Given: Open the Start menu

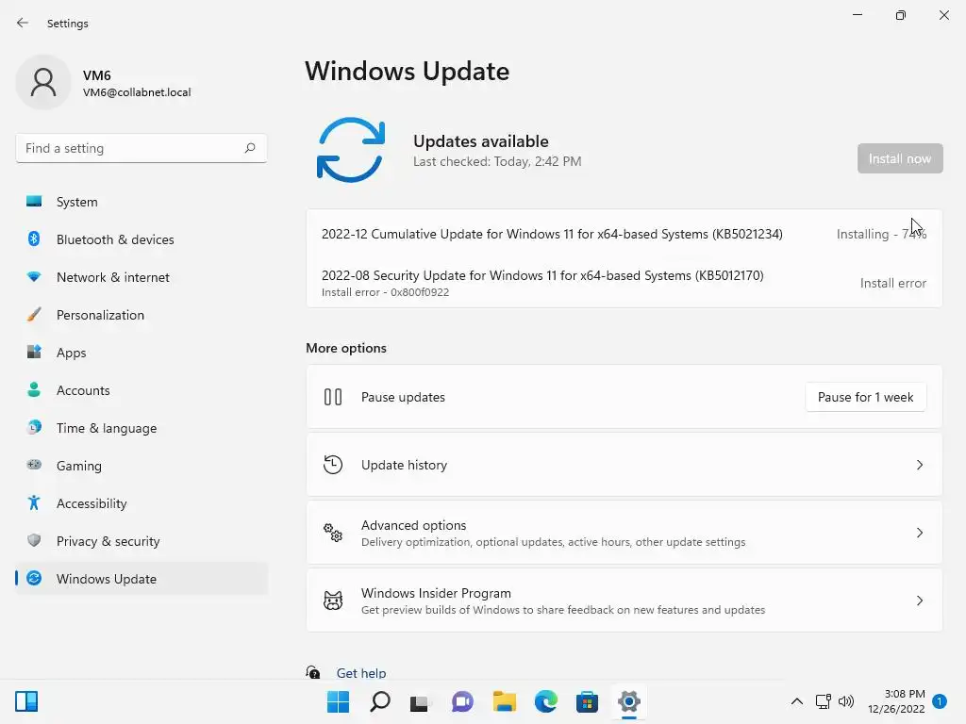Looking at the screenshot, I should click(x=339, y=701).
